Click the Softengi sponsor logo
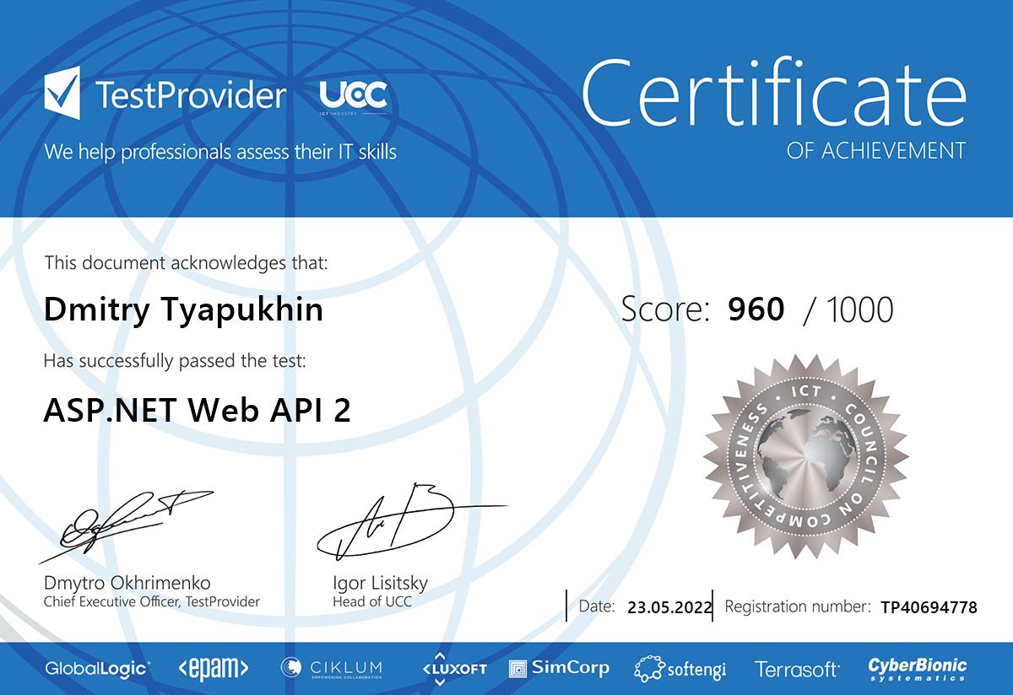The height and width of the screenshot is (695, 1013). [x=680, y=670]
